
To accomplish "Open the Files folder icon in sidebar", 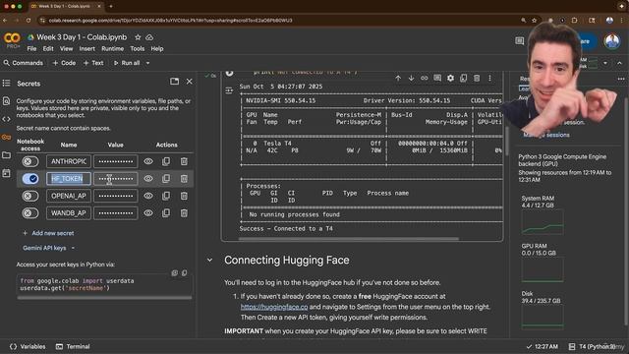I will point(7,155).
